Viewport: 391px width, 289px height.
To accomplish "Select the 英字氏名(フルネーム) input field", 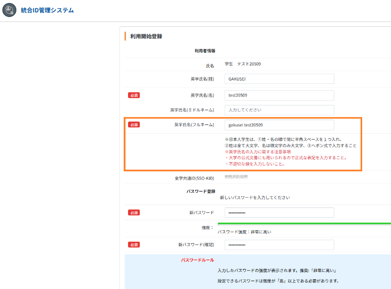I will 279,125.
